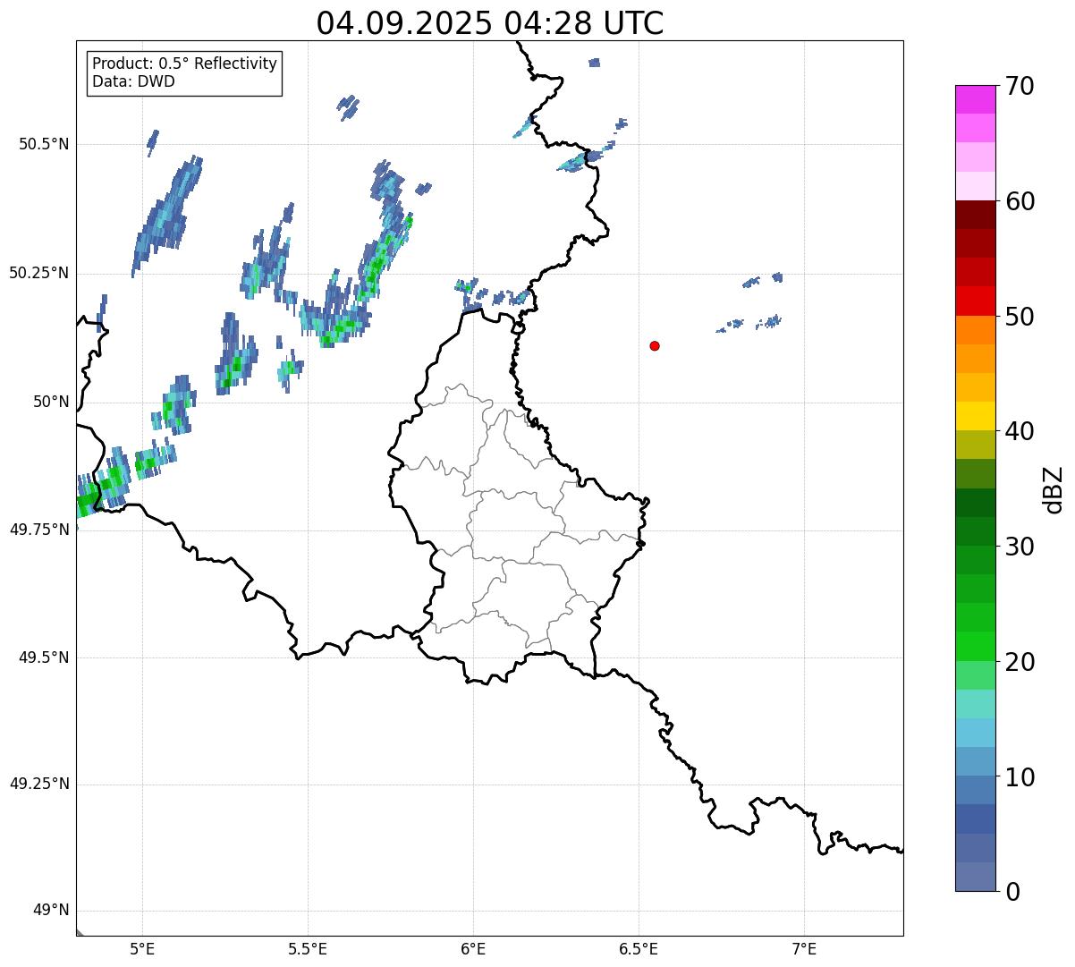The height and width of the screenshot is (967, 1075).
Task: Click the "Data: DWD" legend line
Action: [133, 81]
